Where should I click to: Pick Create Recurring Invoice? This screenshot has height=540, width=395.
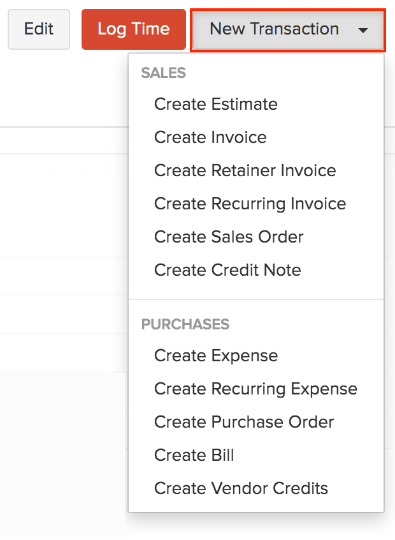[x=250, y=204]
